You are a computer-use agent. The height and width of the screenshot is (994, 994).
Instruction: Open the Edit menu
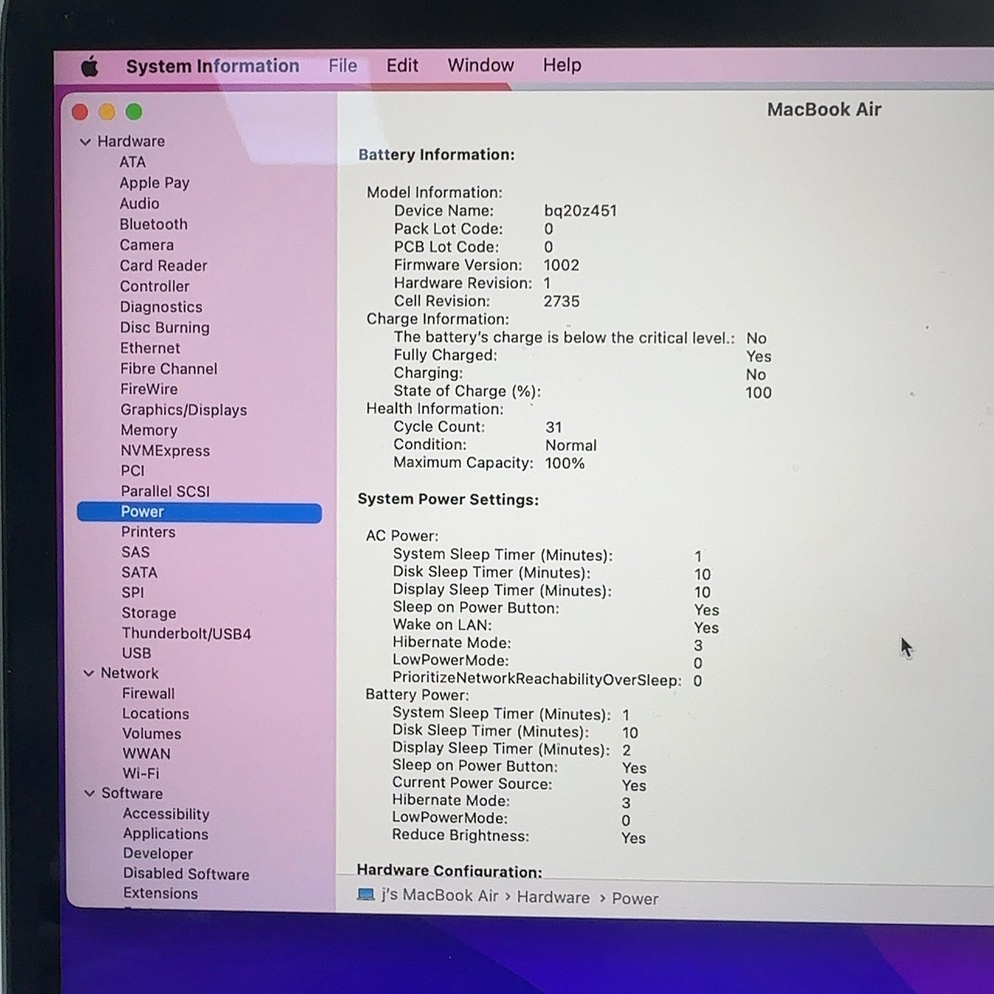pos(402,65)
